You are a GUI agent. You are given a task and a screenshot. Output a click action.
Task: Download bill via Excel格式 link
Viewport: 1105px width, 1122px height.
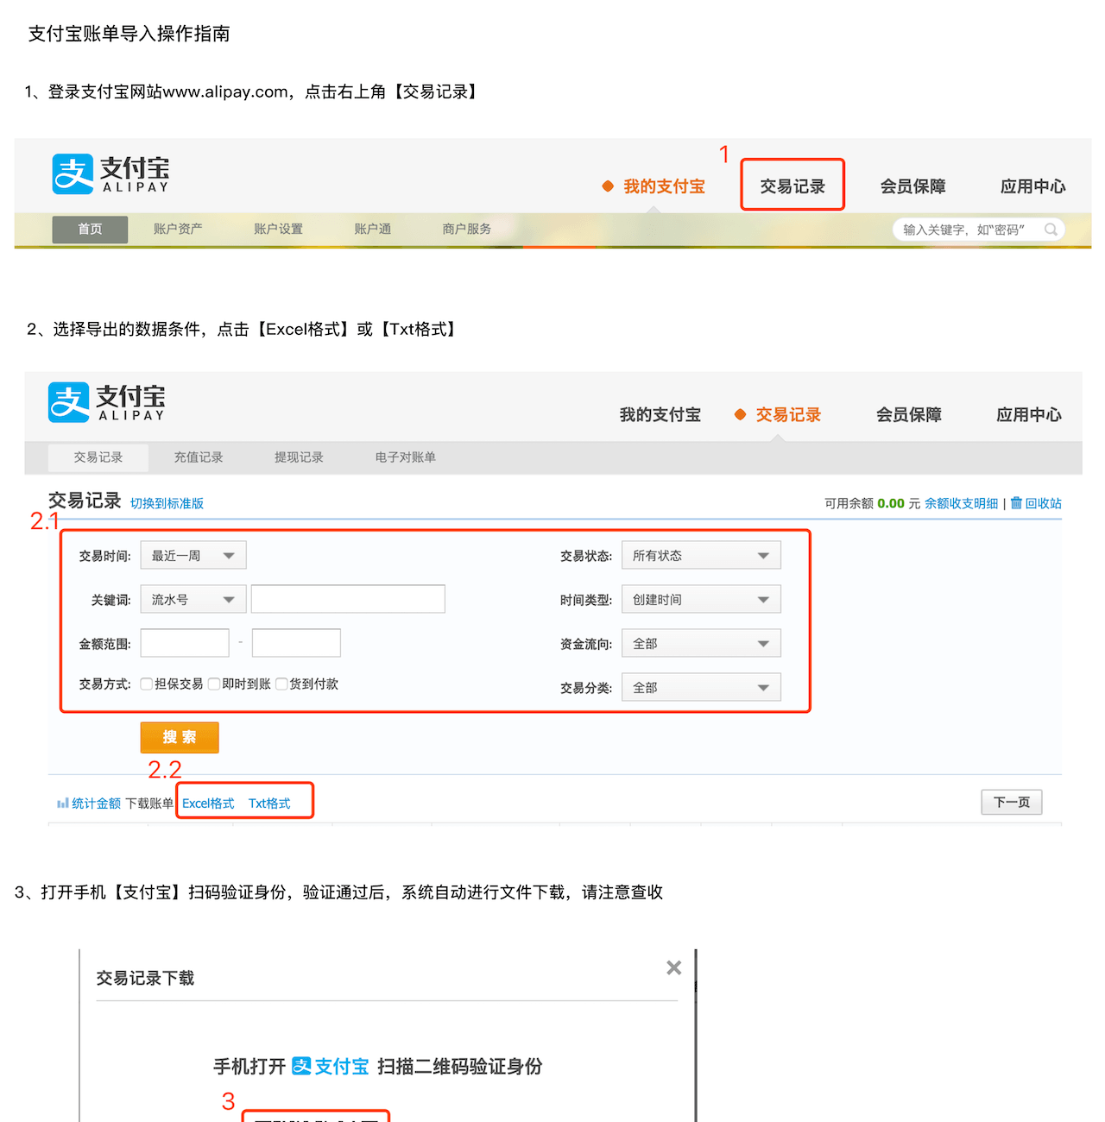coord(208,804)
